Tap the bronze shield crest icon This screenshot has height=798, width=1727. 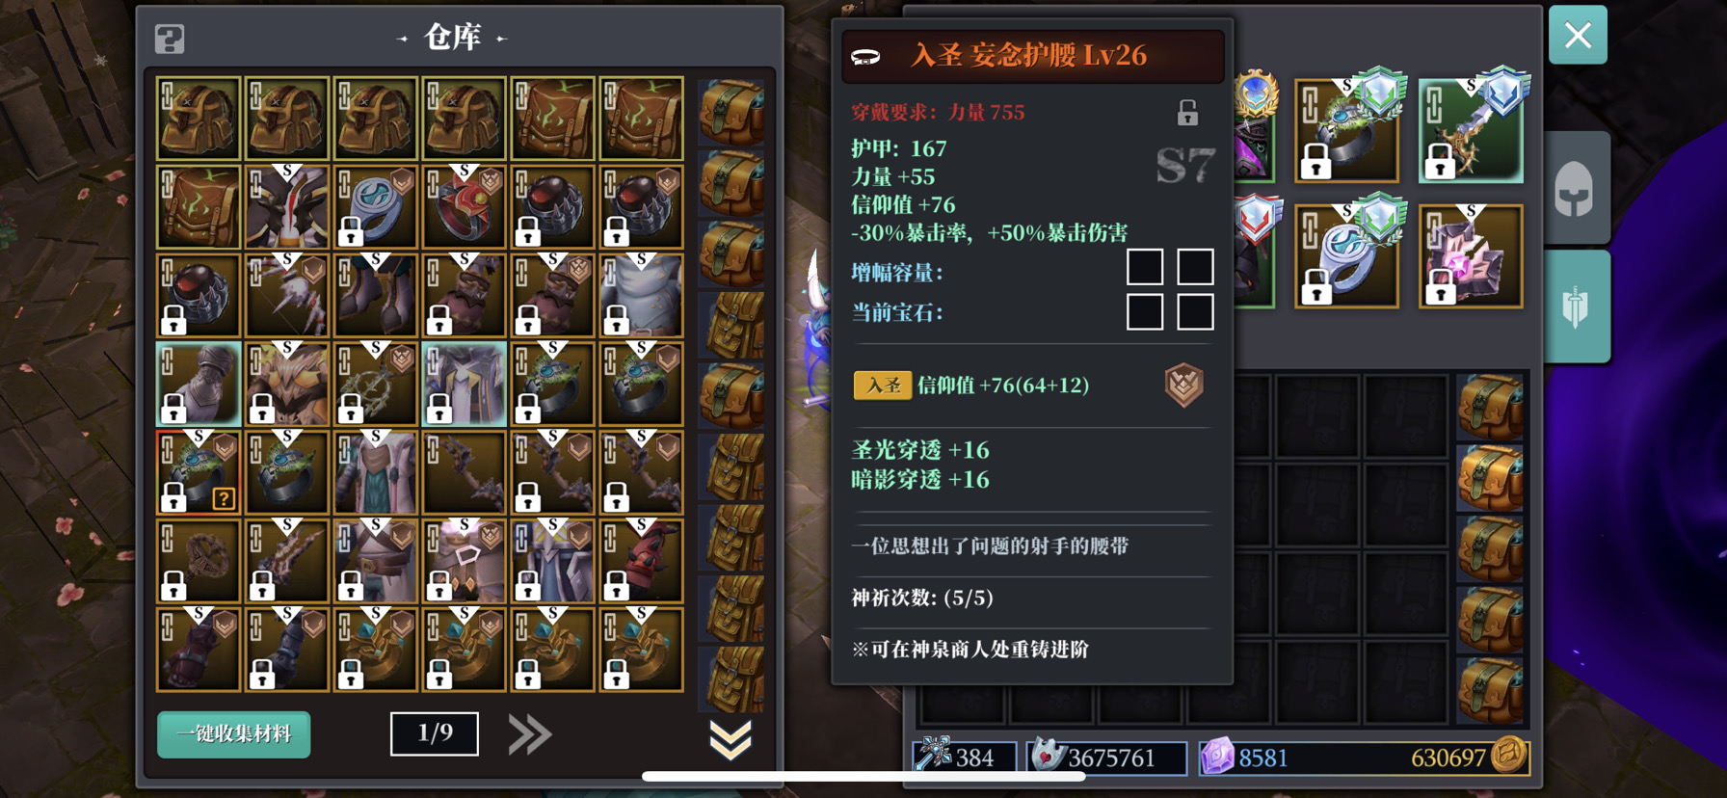tap(1183, 386)
